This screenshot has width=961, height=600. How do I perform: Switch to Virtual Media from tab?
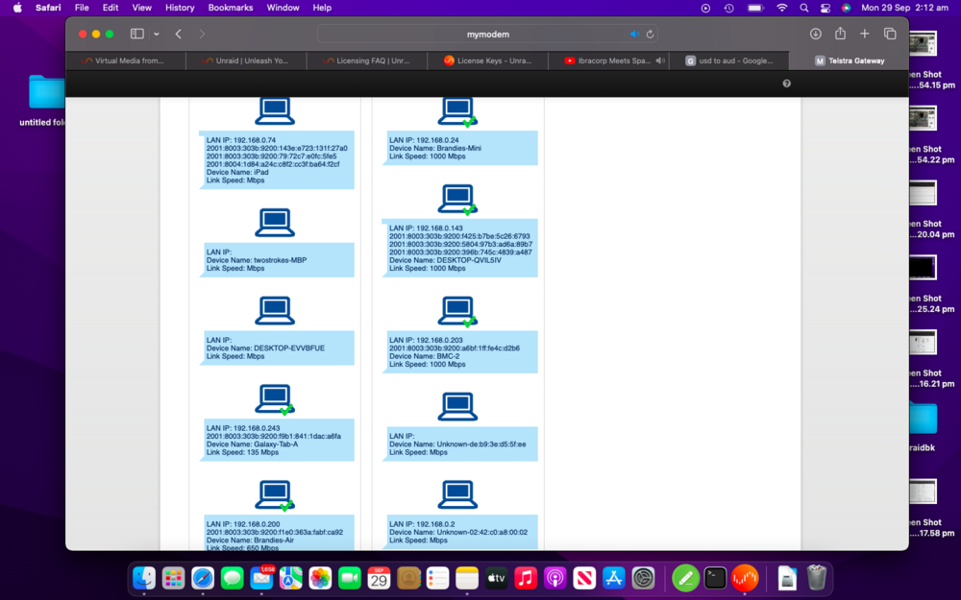coord(126,60)
